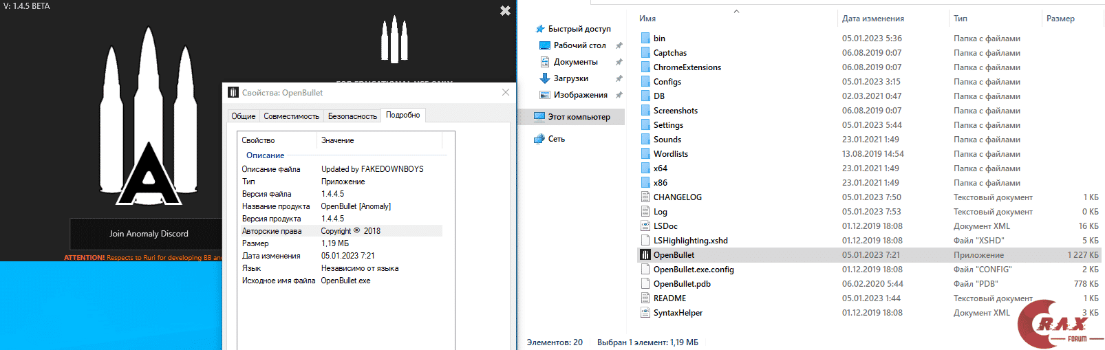Image resolution: width=1105 pixels, height=350 pixels.
Task: Click the Log text file icon
Action: [645, 212]
